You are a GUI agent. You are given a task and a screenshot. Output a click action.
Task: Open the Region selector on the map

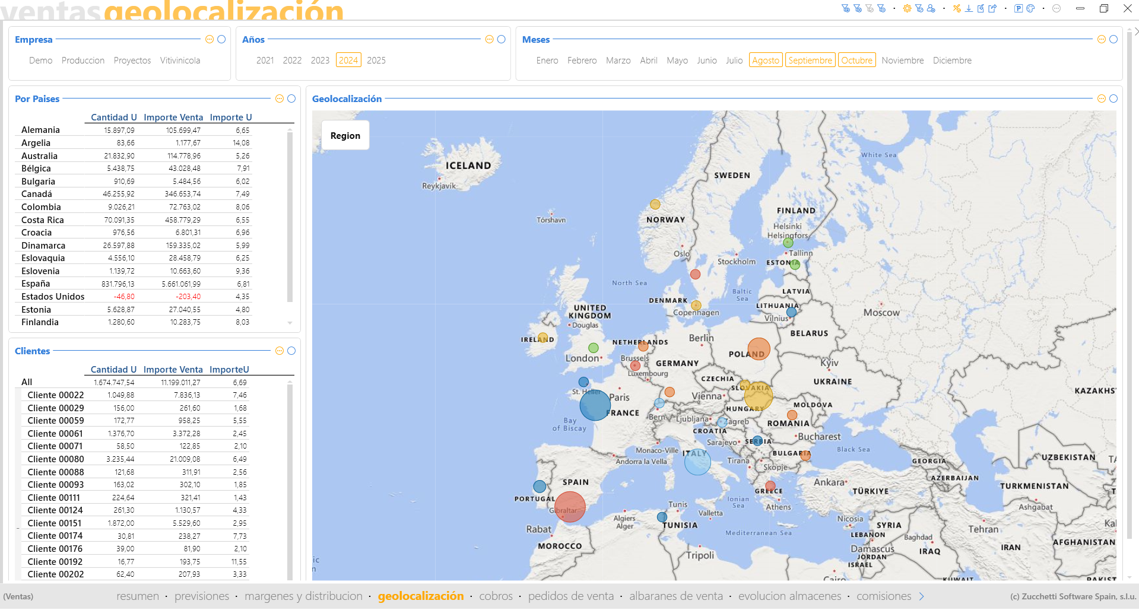coord(345,135)
